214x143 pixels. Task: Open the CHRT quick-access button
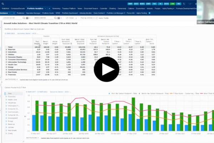148,4
